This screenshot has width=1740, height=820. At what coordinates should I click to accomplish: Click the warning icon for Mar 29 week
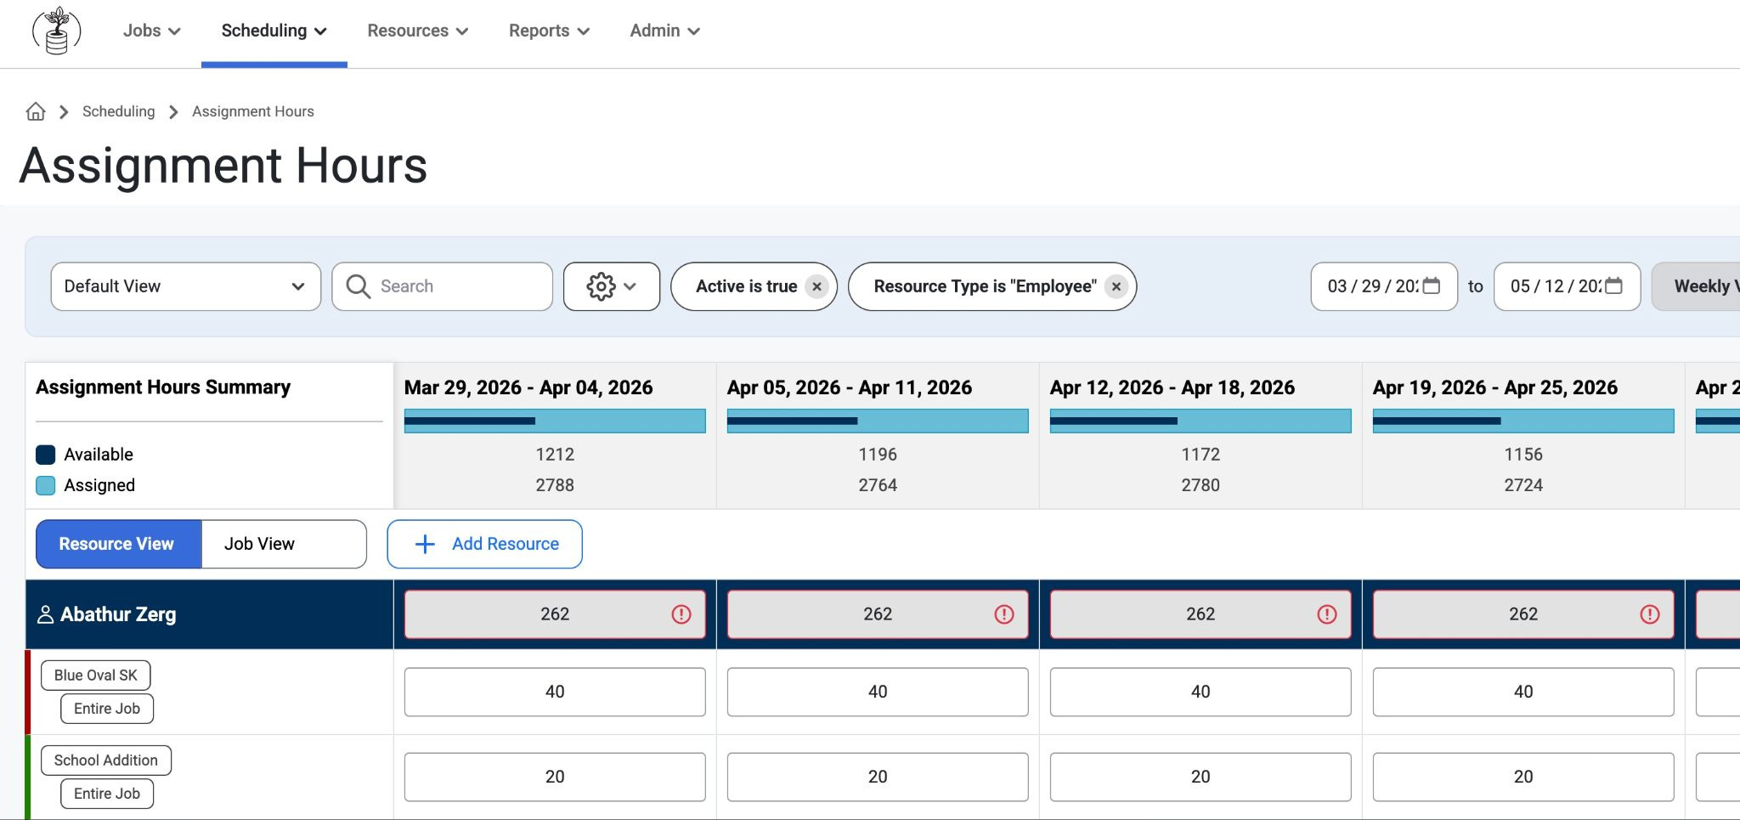[681, 614]
